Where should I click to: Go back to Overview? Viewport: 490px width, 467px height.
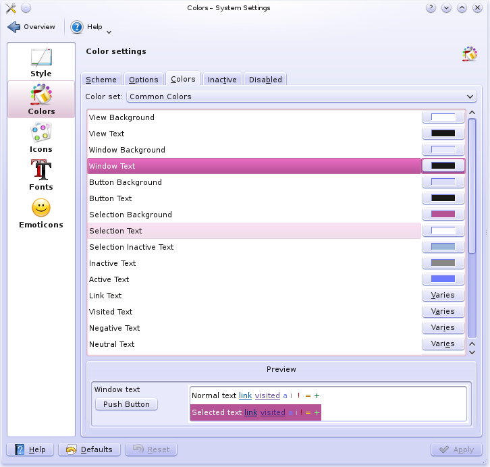[31, 27]
